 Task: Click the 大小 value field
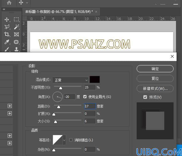click(90, 121)
